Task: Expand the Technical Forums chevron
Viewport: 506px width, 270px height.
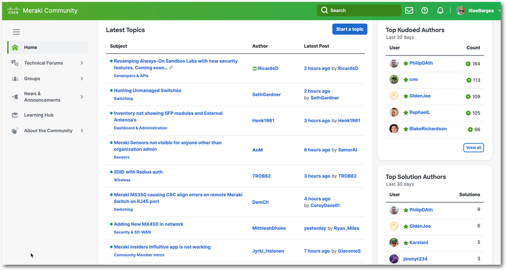Action: pos(82,63)
